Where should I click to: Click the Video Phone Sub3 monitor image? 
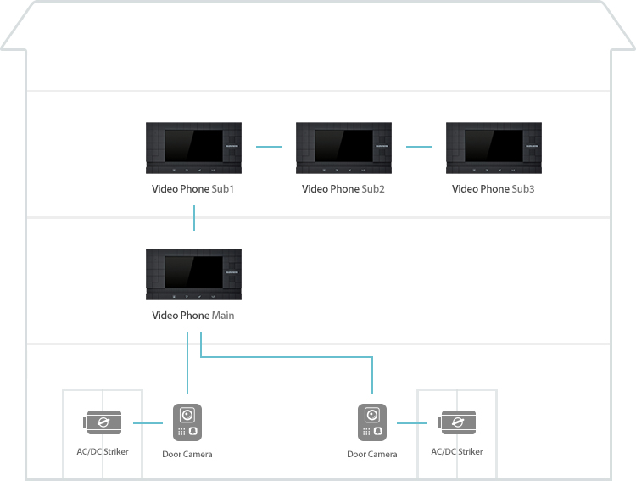pos(494,148)
